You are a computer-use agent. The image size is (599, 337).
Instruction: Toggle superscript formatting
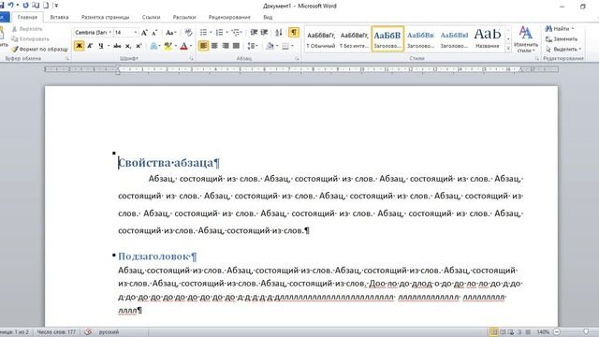pos(139,46)
